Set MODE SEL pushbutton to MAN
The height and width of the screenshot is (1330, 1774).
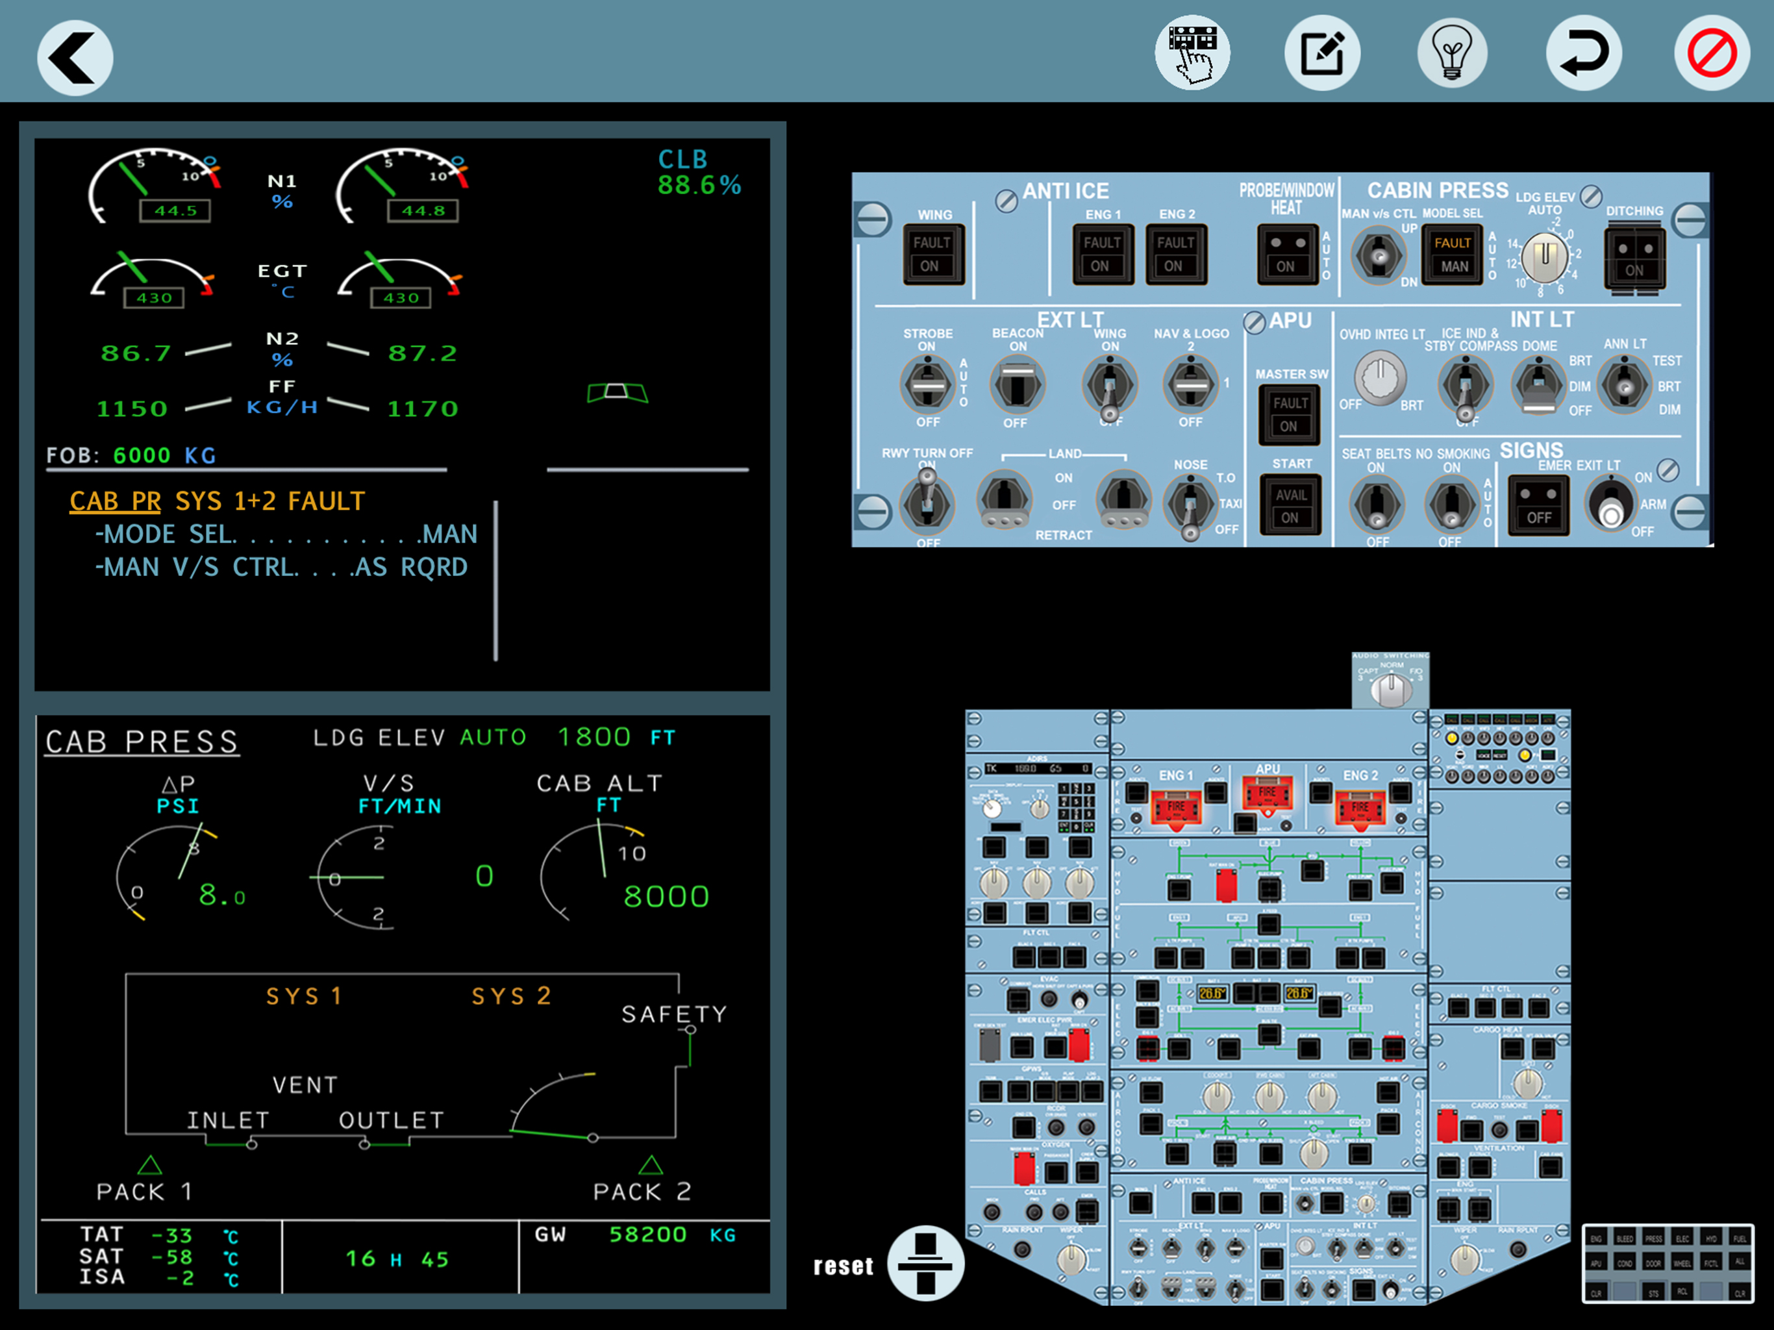click(x=1453, y=255)
